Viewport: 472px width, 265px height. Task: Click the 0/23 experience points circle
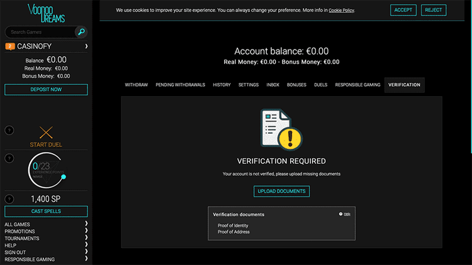(47, 170)
